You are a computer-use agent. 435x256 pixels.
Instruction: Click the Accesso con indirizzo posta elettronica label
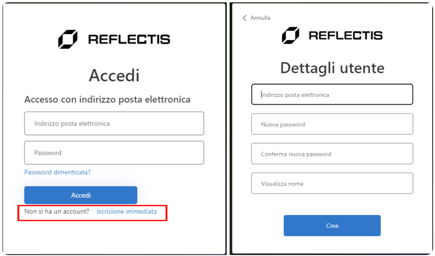coord(107,100)
